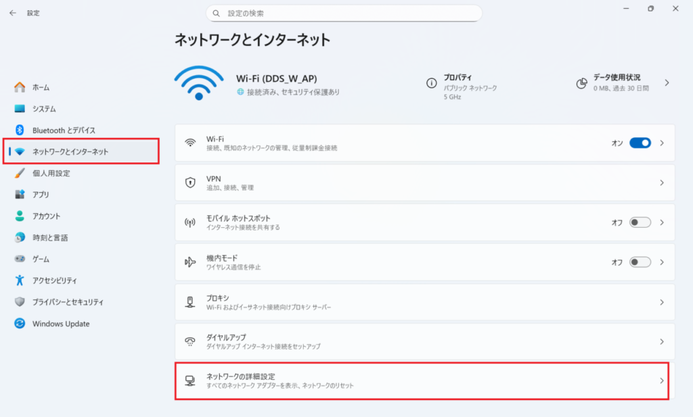The image size is (693, 417).
Task: Click the back arrow in the title bar
Action: [x=13, y=13]
